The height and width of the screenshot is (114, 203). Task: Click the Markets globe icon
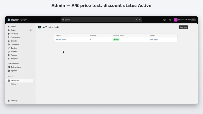point(9,52)
